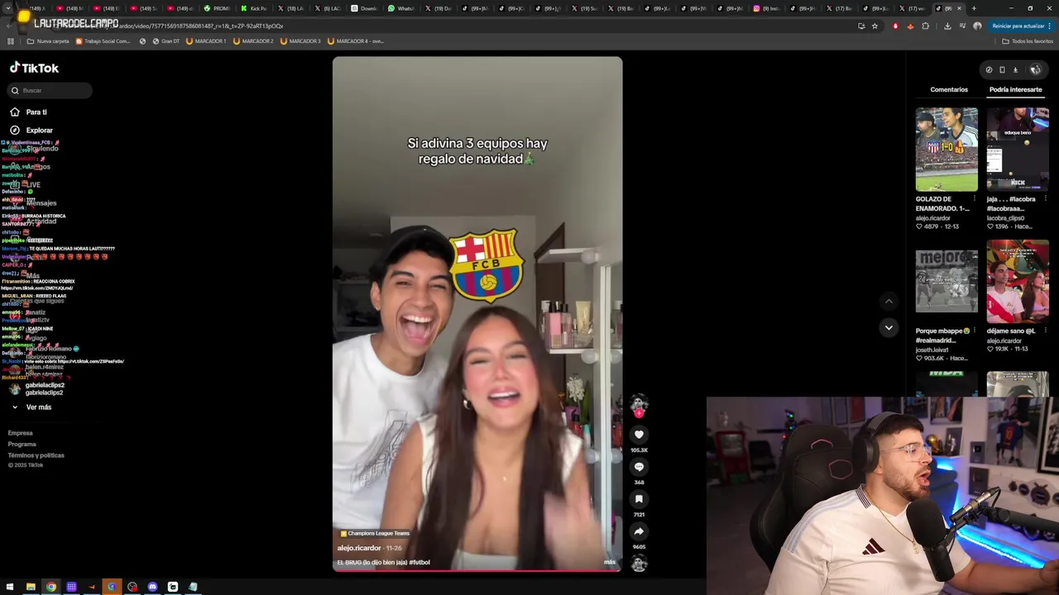The width and height of the screenshot is (1059, 595).
Task: Go to next video with down chevron
Action: pyautogui.click(x=889, y=328)
